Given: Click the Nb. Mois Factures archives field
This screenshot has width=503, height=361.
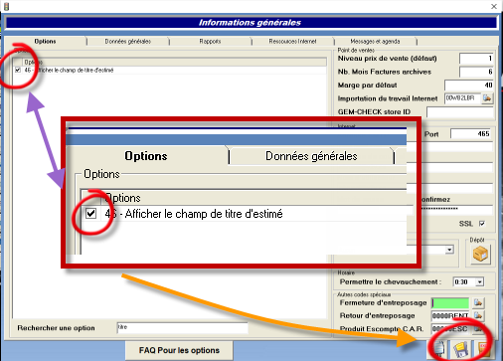Looking at the screenshot, I should point(476,72).
